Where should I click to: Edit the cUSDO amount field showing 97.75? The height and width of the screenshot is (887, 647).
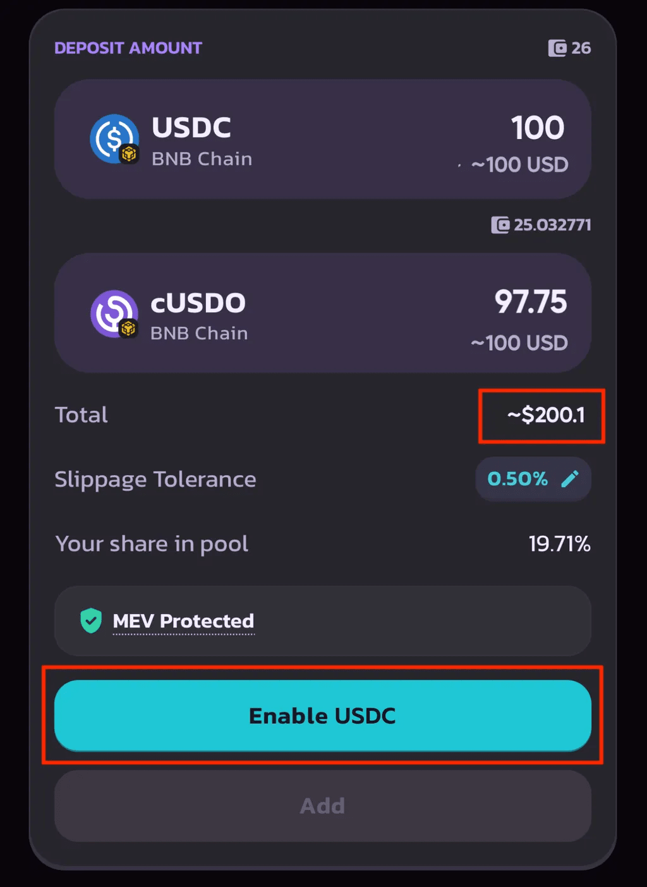[531, 302]
